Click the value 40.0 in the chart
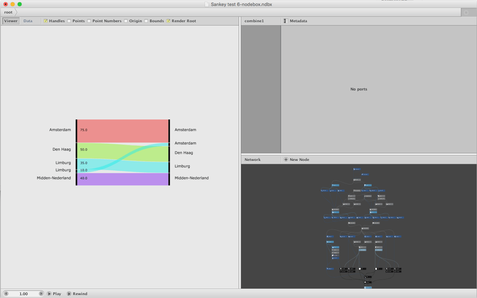Viewport: 477px width, 298px height. coord(83,178)
